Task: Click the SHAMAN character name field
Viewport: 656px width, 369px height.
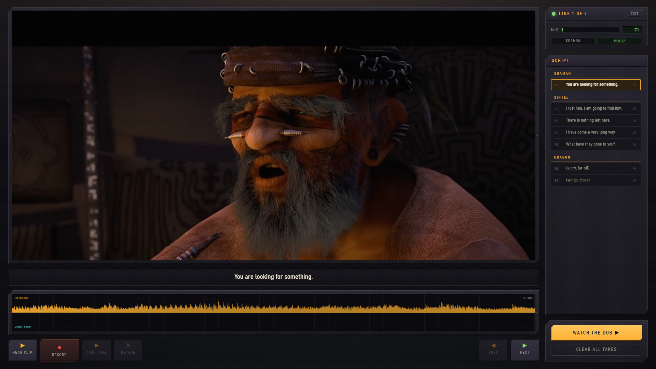Action: 573,41
